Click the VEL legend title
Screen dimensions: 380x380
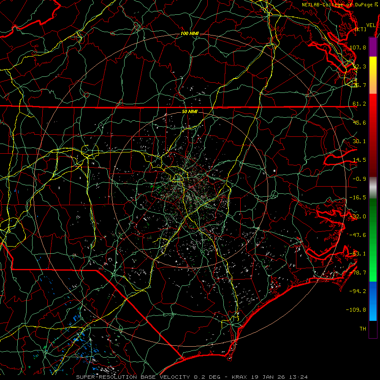pyautogui.click(x=371, y=25)
